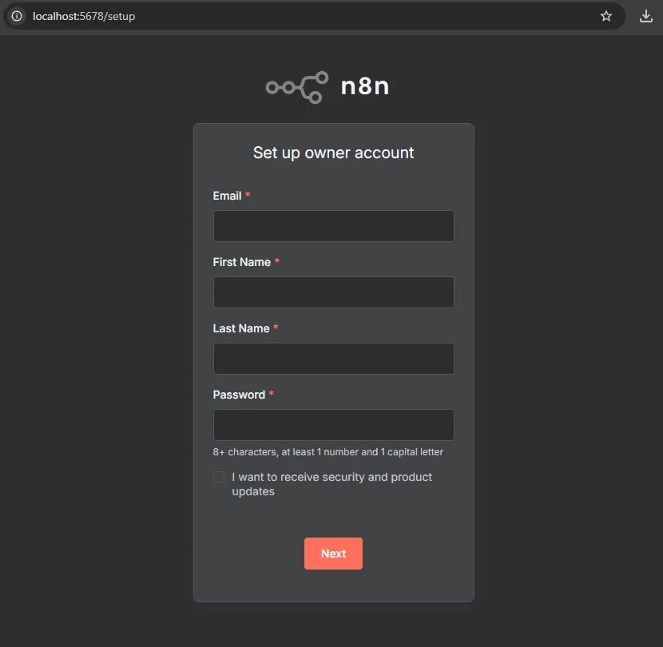
Task: Click the Password field label
Action: pos(239,395)
